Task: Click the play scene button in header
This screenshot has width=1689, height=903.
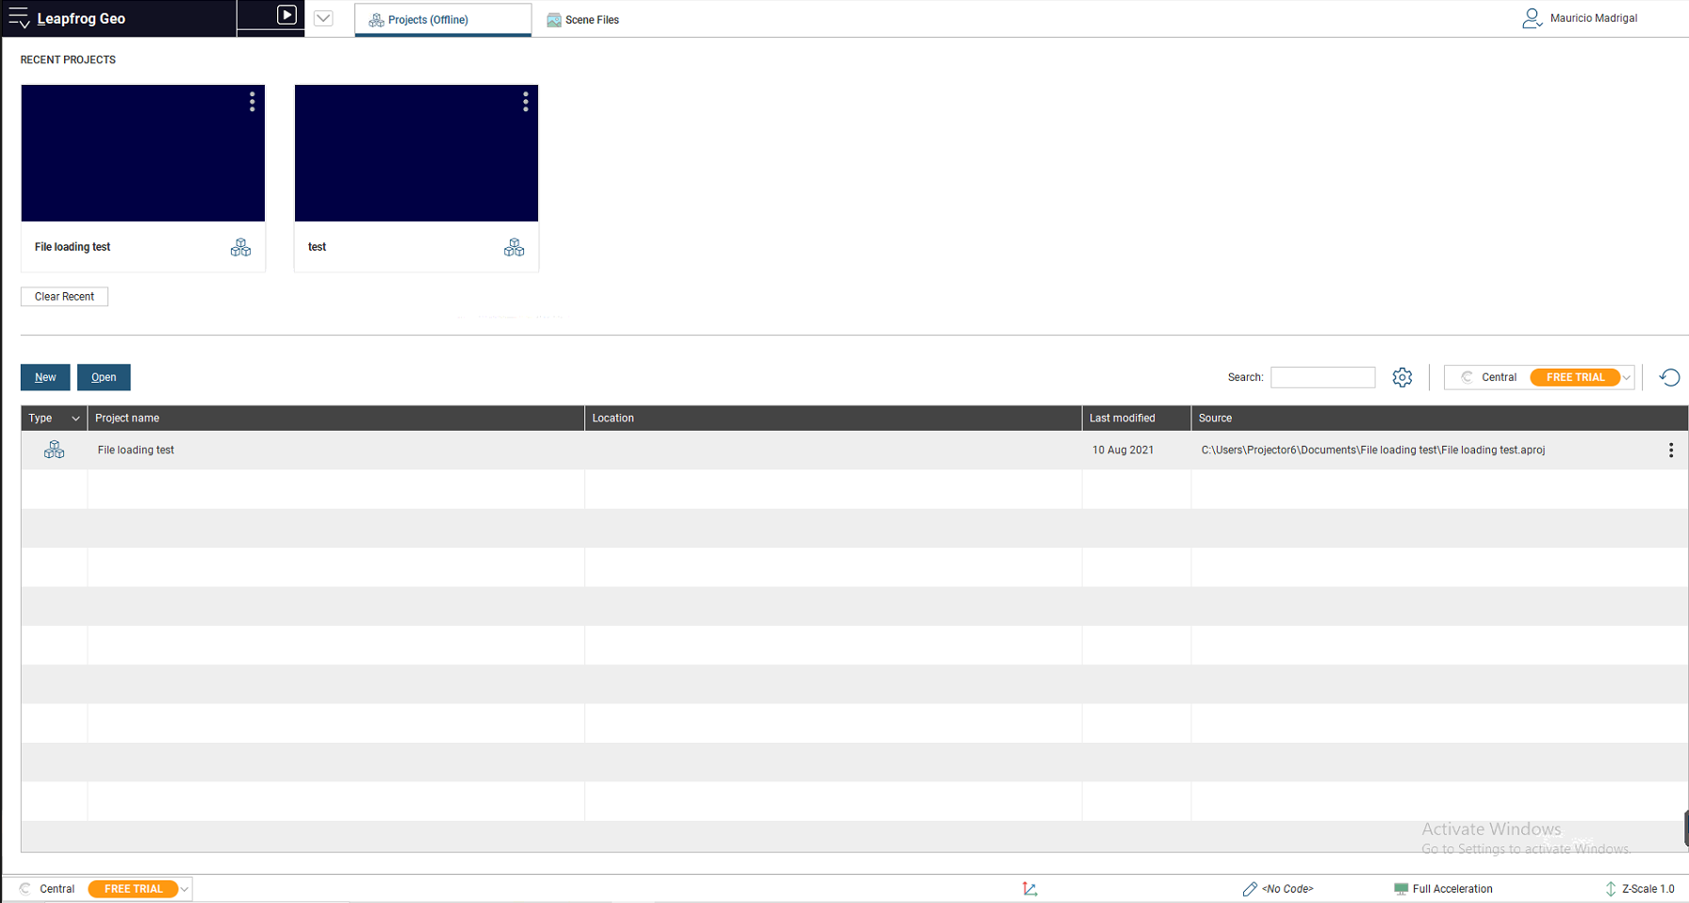Action: (287, 15)
